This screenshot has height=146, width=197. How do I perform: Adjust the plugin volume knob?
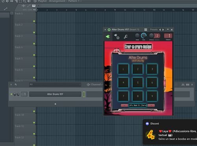pyautogui.click(x=144, y=36)
